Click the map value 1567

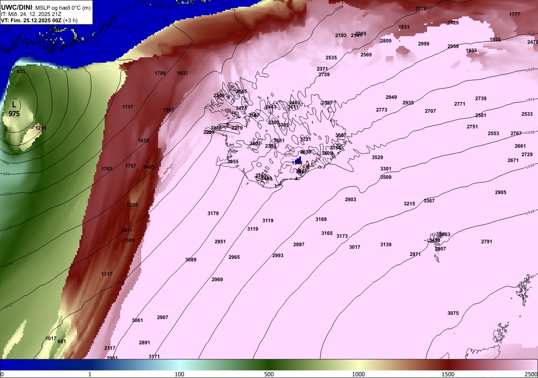[x=169, y=110]
